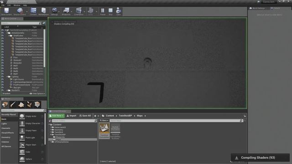This screenshot has height=164, width=292.
Task: Open the Cinematics toolbar icon
Action: [x=78, y=10]
